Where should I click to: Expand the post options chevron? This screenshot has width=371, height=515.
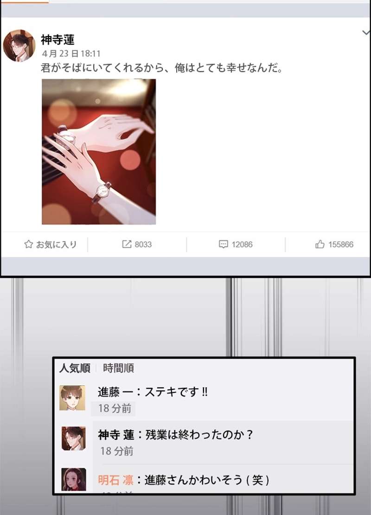click(366, 32)
